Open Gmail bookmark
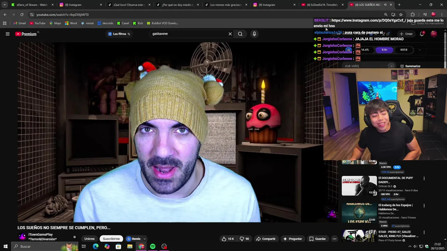The height and width of the screenshot is (251, 447). [x=20, y=23]
